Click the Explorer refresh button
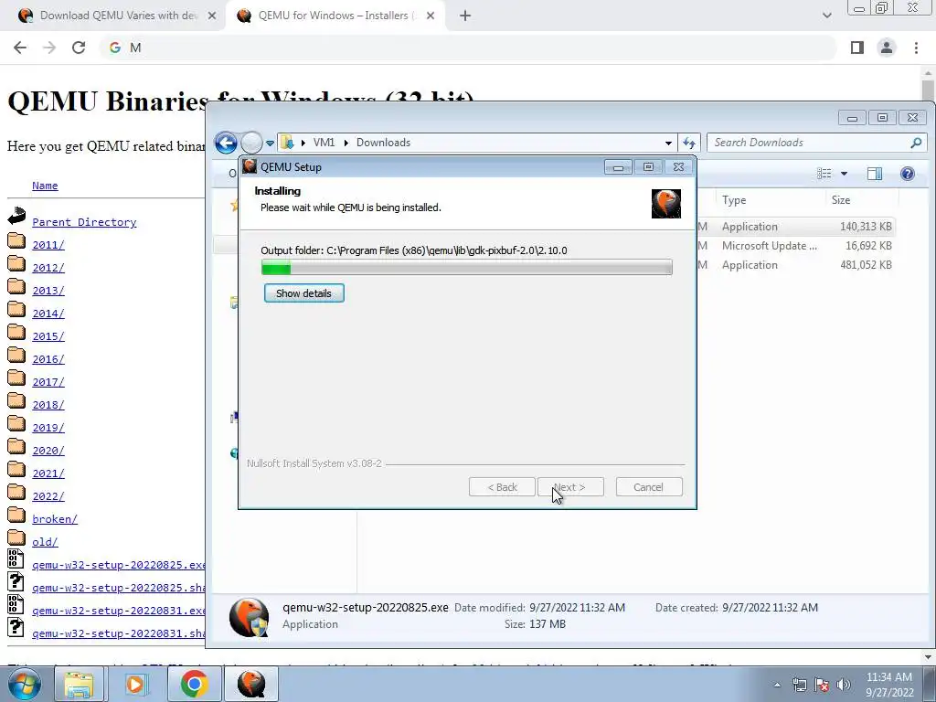 (x=689, y=143)
